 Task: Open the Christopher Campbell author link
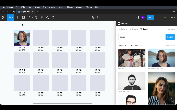(156, 68)
